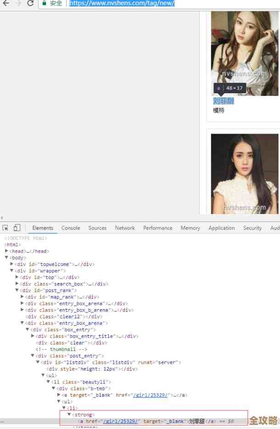Click the highlighted 刘菲甜 link on the page
The image size is (280, 429).
[x=224, y=101]
